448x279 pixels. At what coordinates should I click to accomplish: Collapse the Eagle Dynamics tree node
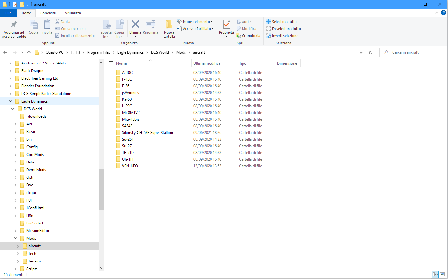click(10, 101)
